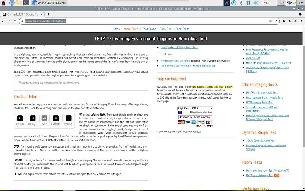This screenshot has width=305, height=191.
Task: Play the BEHIND test signal
Action: (x=68, y=118)
